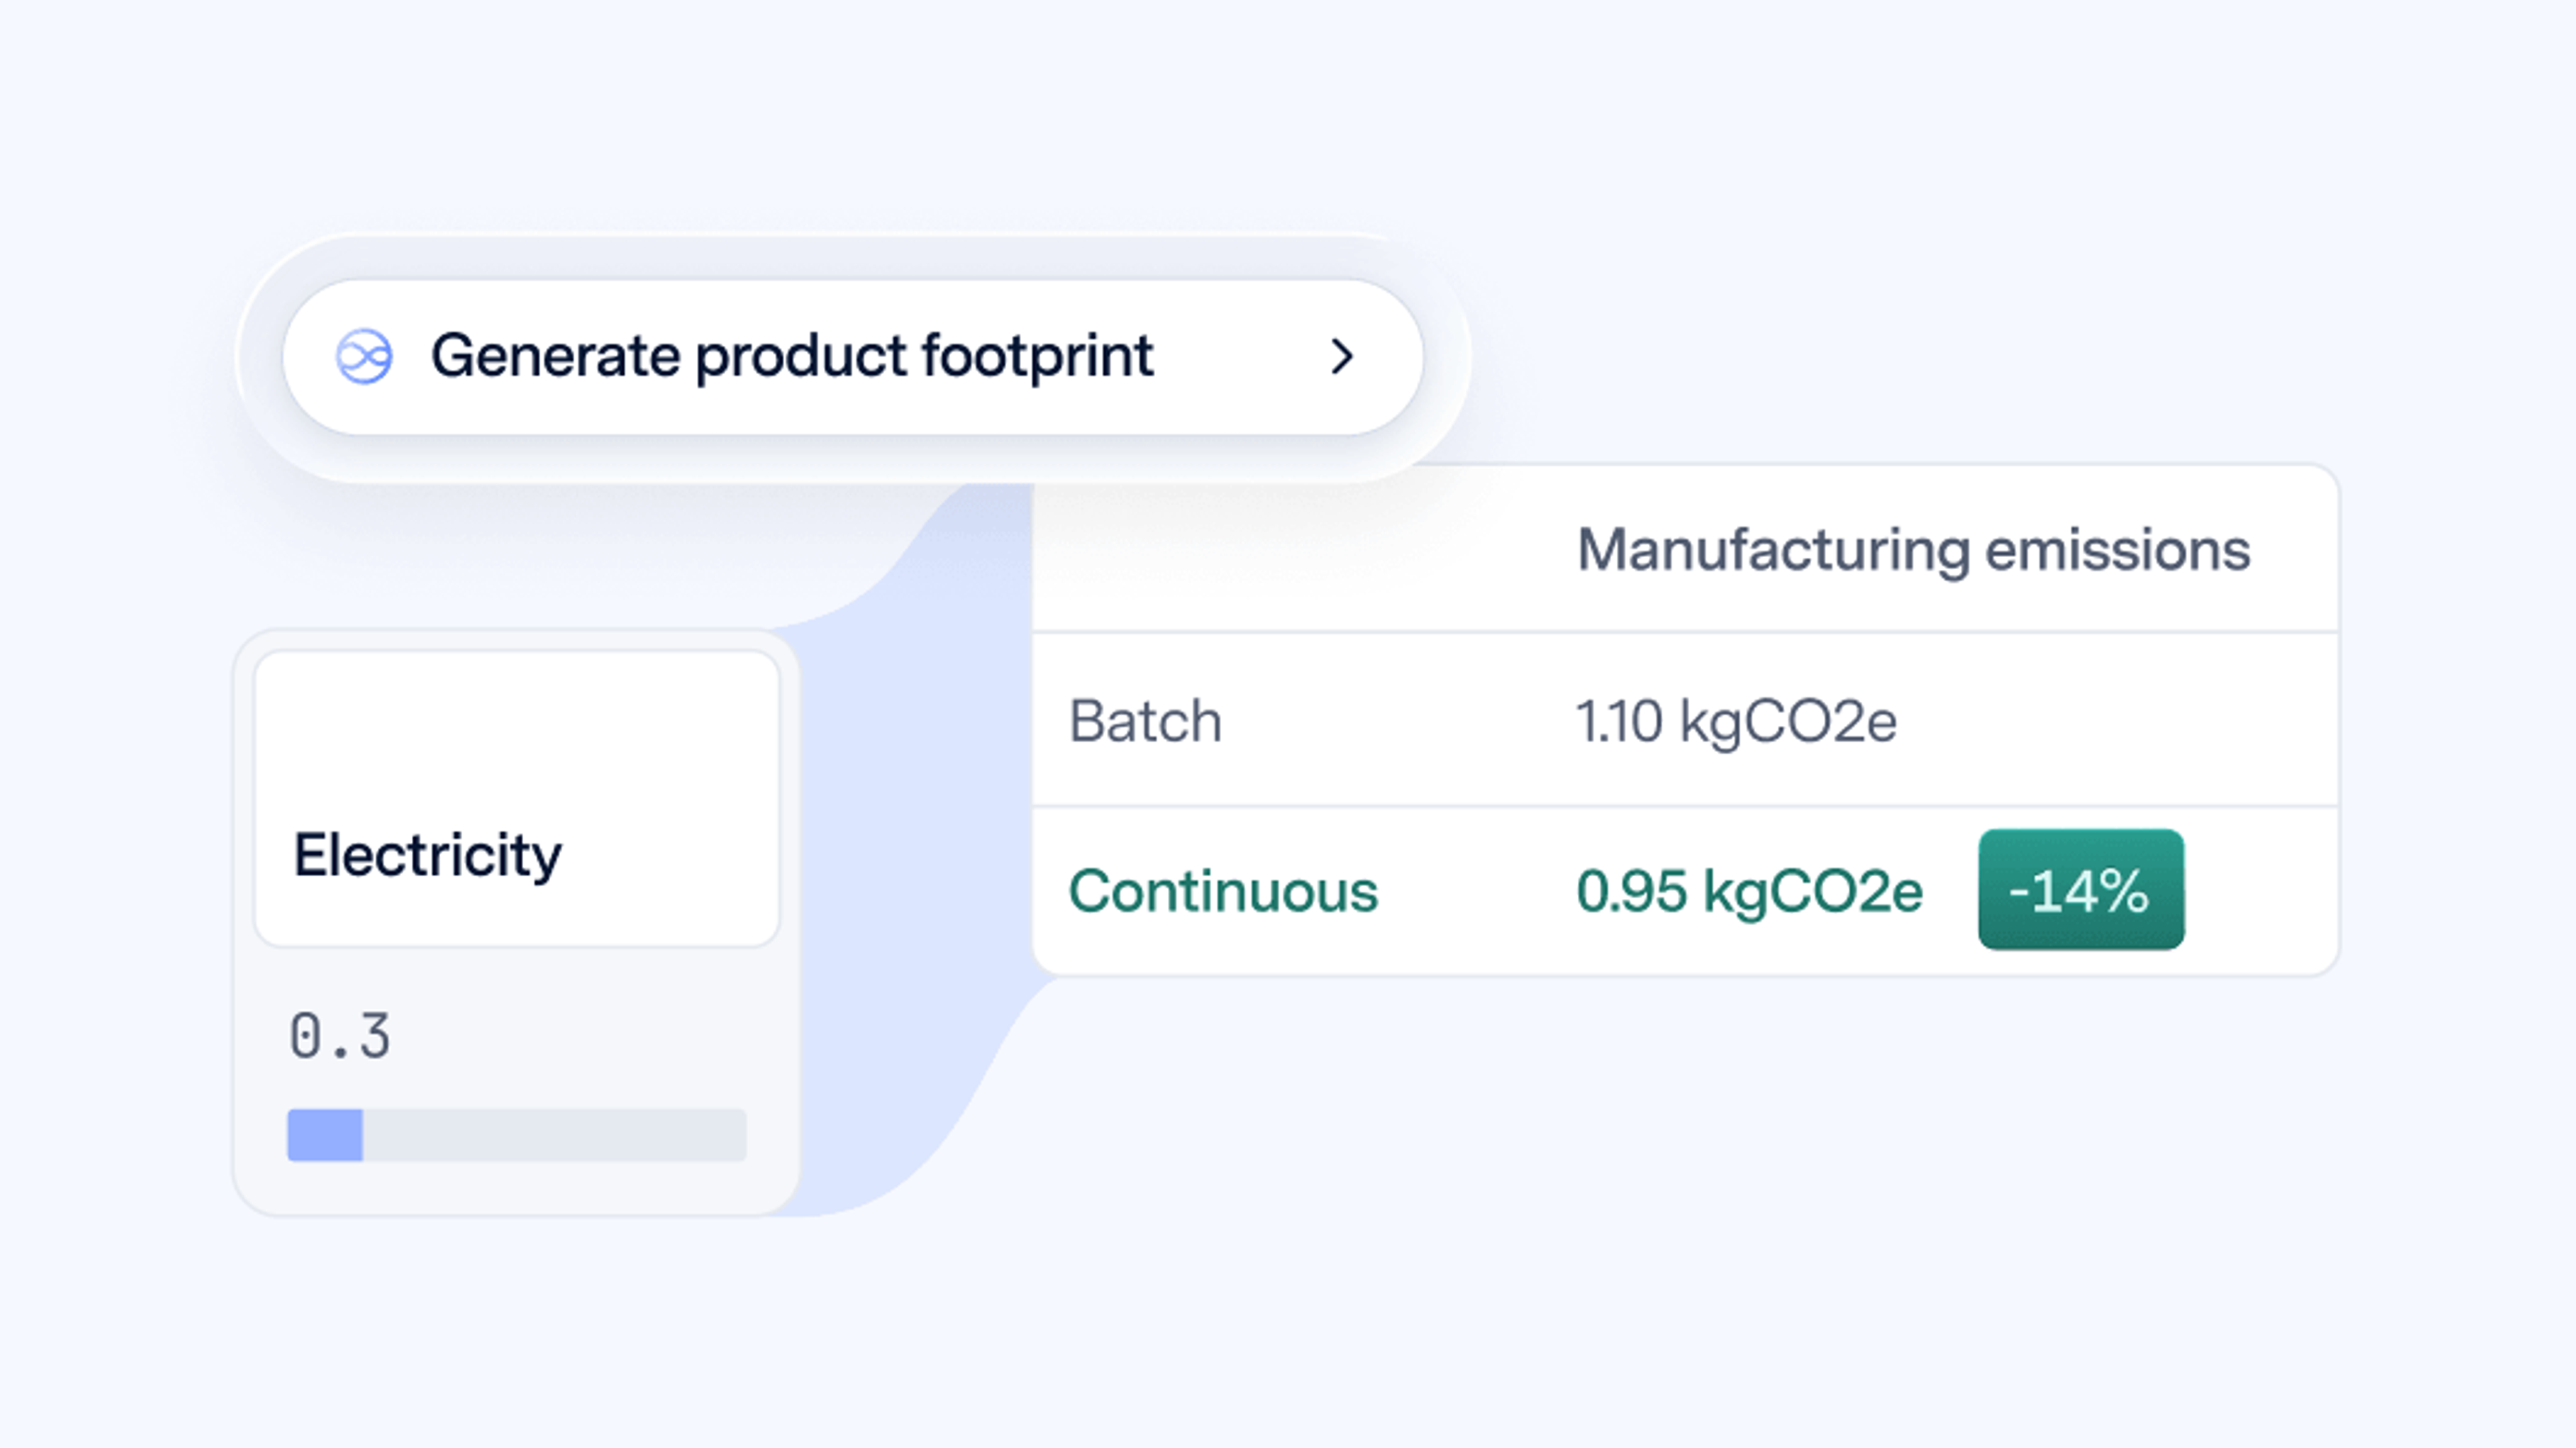Click the infinity logo icon in the pill
The image size is (2576, 1448).
pos(364,356)
